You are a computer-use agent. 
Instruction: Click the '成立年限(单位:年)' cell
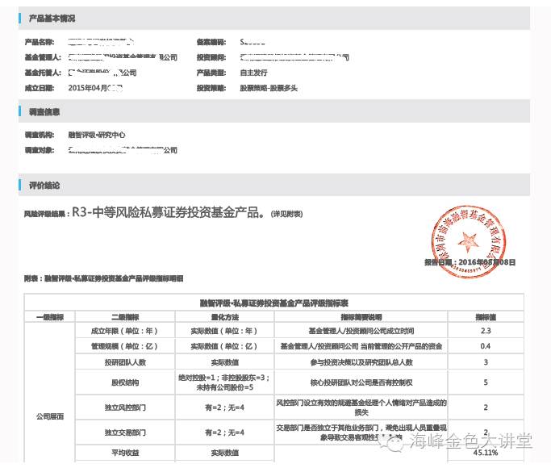pos(124,331)
